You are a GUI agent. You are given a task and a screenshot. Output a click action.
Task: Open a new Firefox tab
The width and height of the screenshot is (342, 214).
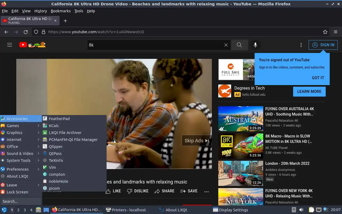pos(65,21)
